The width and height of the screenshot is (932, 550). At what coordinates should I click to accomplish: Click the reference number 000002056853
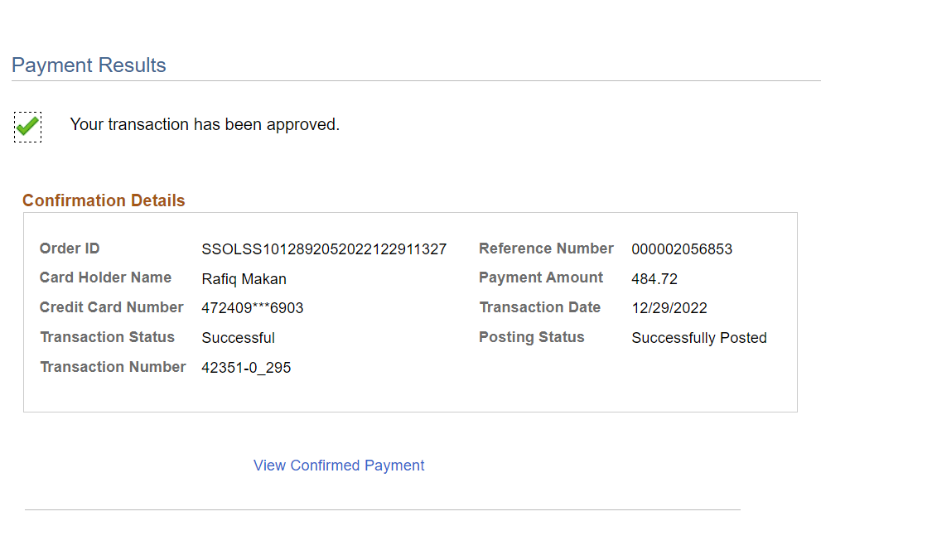coord(682,249)
